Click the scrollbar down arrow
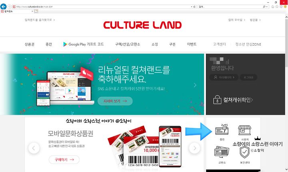This screenshot has height=172, width=288. [x=286, y=169]
